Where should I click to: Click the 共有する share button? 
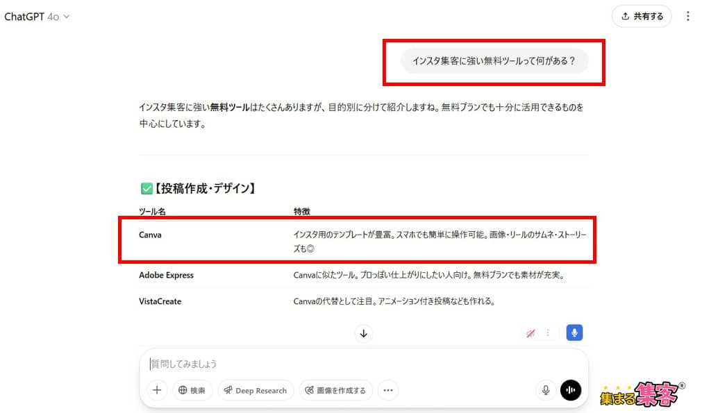(x=642, y=17)
